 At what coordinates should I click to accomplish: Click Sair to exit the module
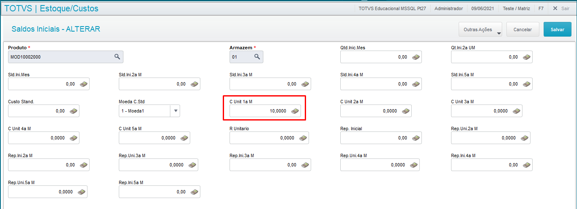point(561,8)
